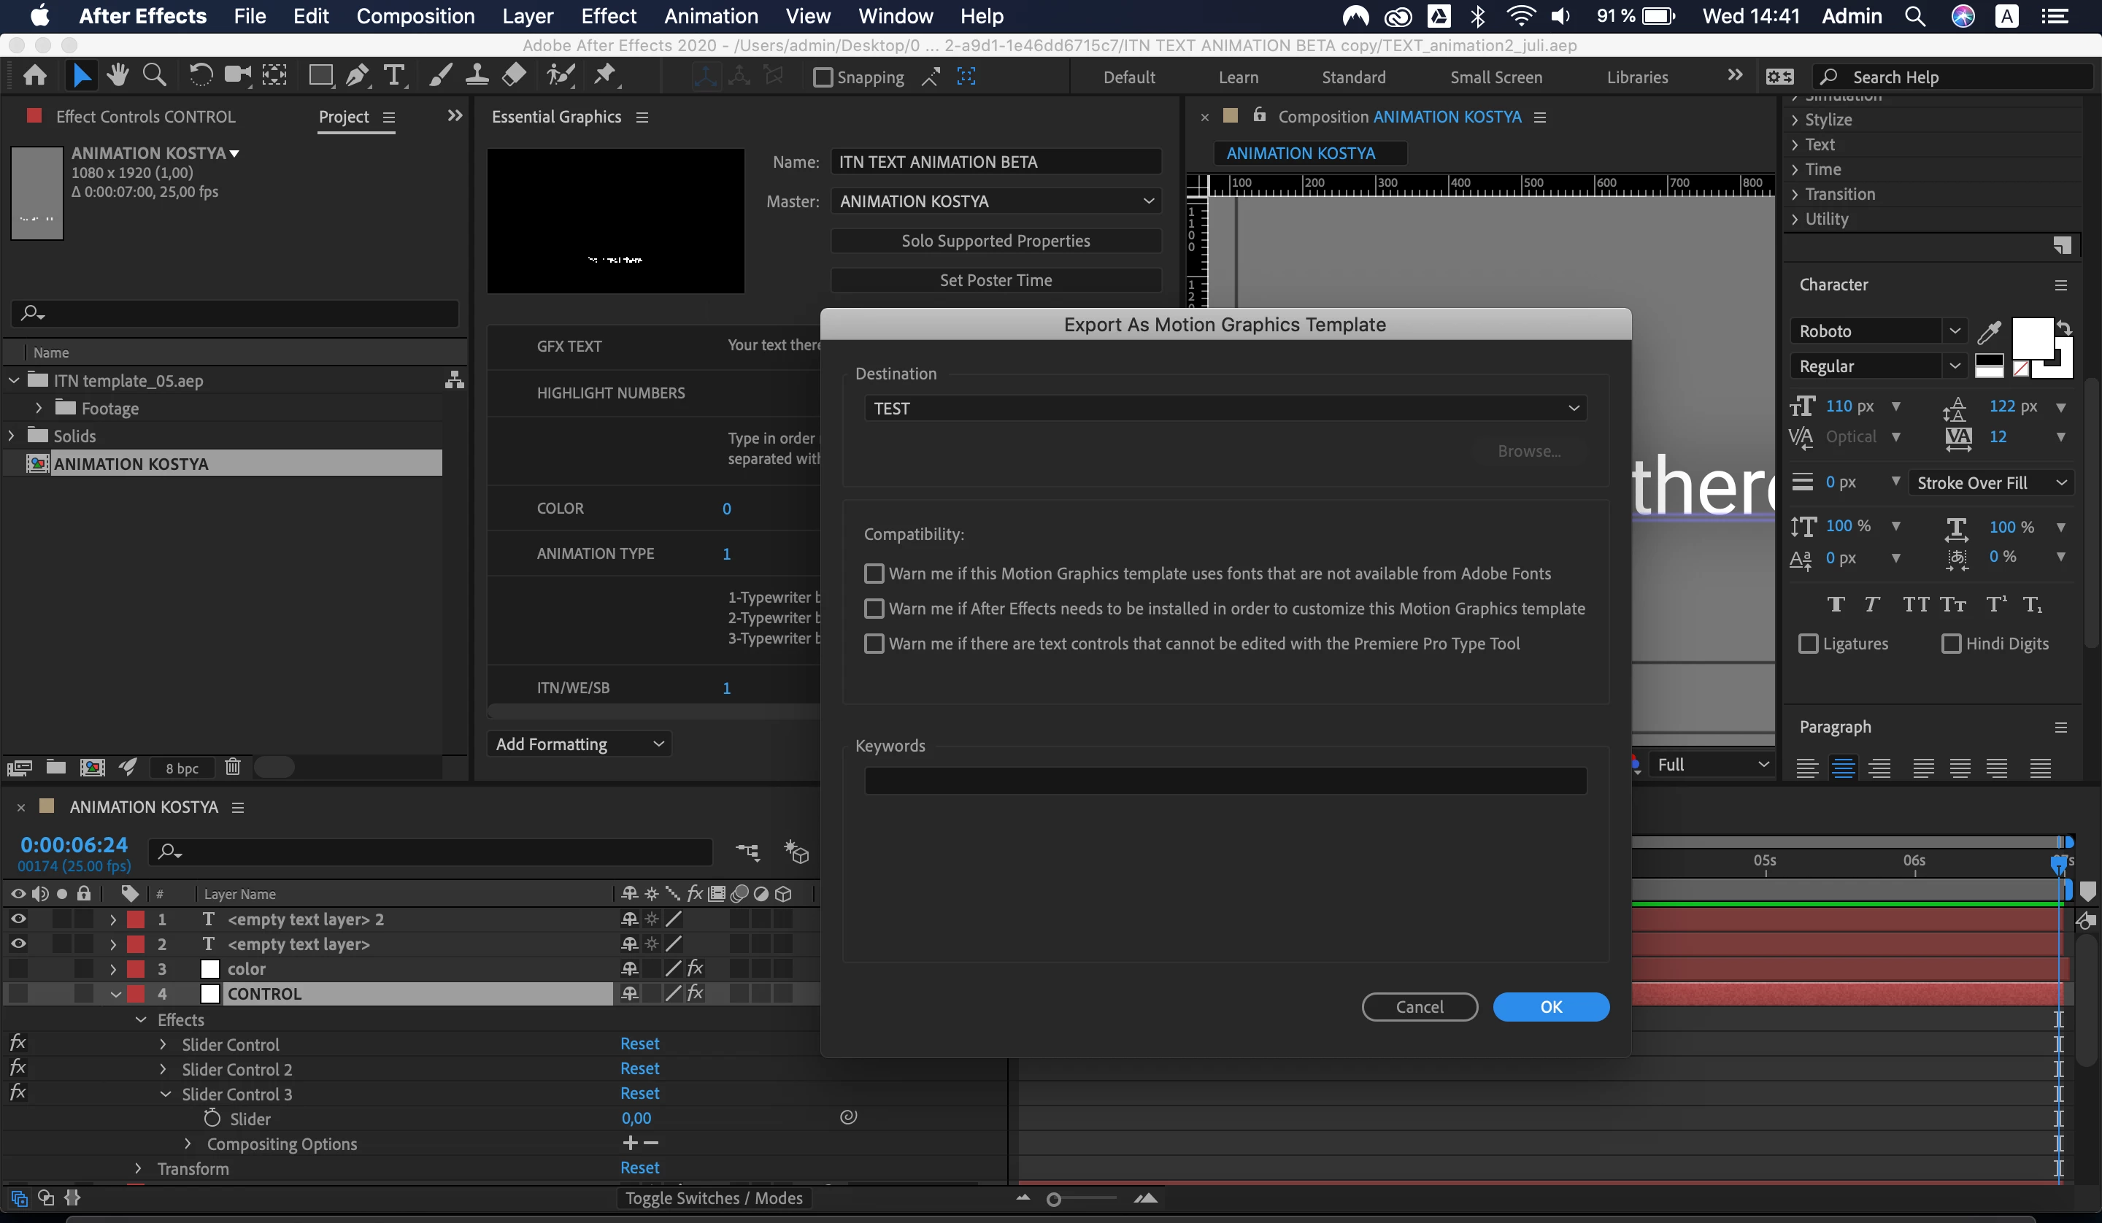
Task: Select the Zoom tool magnifier
Action: [154, 76]
